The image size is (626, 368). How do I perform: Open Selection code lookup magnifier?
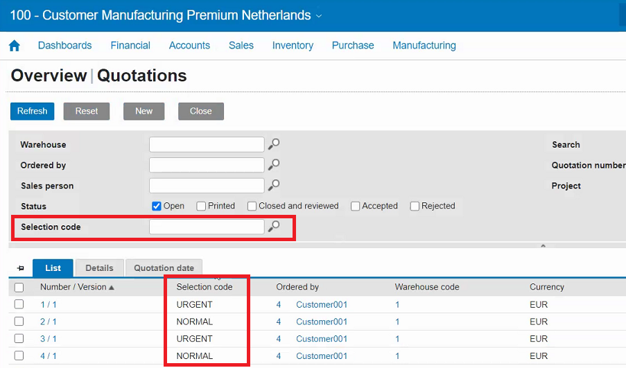point(274,227)
